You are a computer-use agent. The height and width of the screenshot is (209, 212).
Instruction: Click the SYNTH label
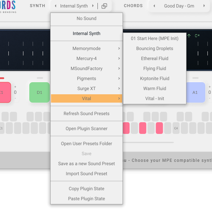[x=38, y=6]
